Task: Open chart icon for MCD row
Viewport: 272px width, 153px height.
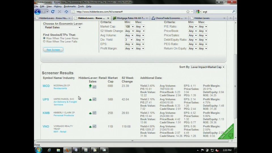Action: (x=94, y=87)
